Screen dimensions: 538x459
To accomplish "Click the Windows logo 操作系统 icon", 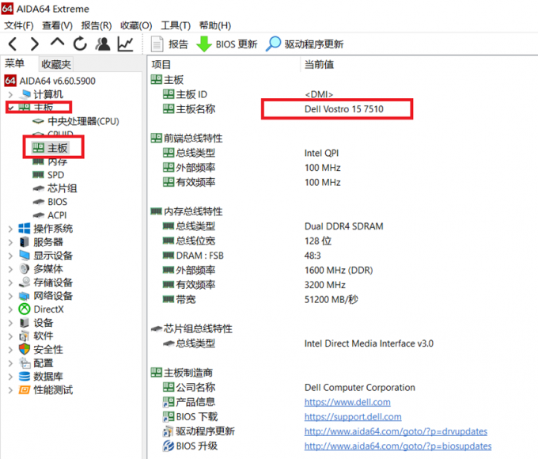I will pos(25,229).
